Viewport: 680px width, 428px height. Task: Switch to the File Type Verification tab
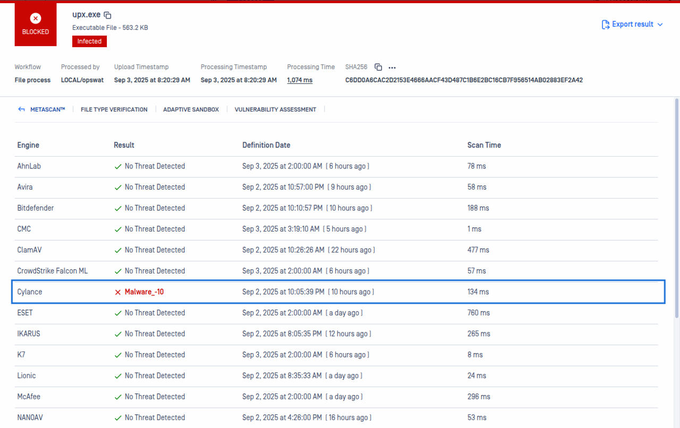(114, 109)
